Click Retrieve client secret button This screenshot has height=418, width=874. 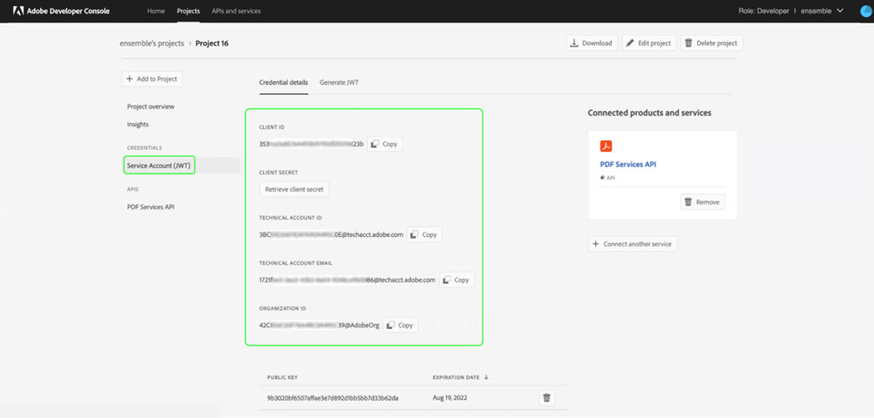click(294, 189)
